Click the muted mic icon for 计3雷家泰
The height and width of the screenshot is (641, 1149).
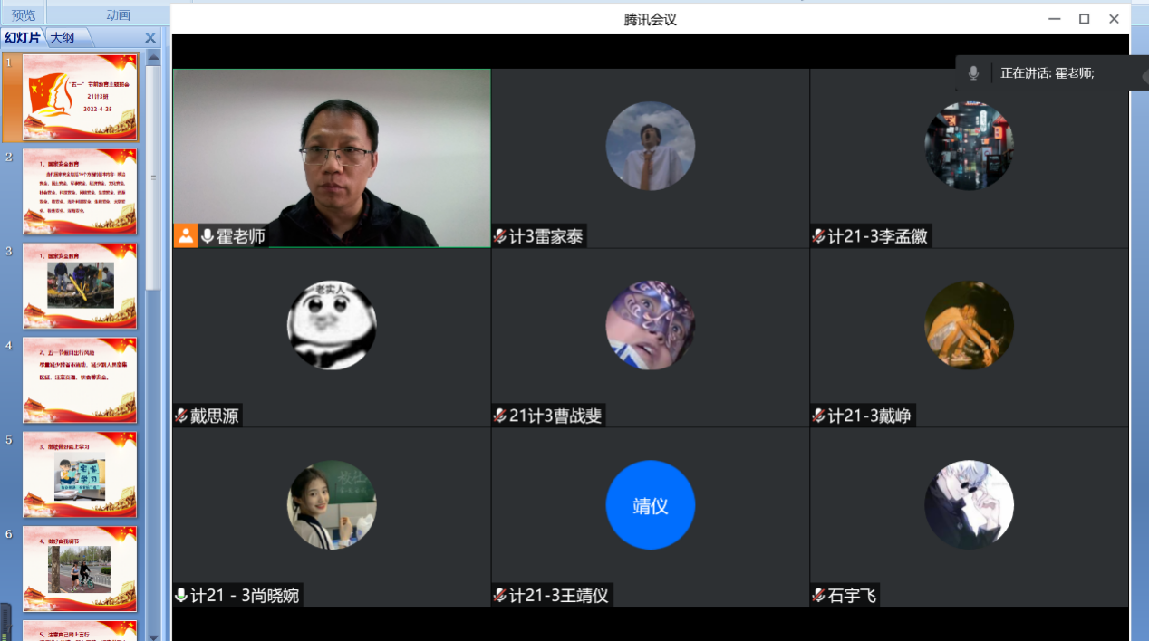pos(499,236)
